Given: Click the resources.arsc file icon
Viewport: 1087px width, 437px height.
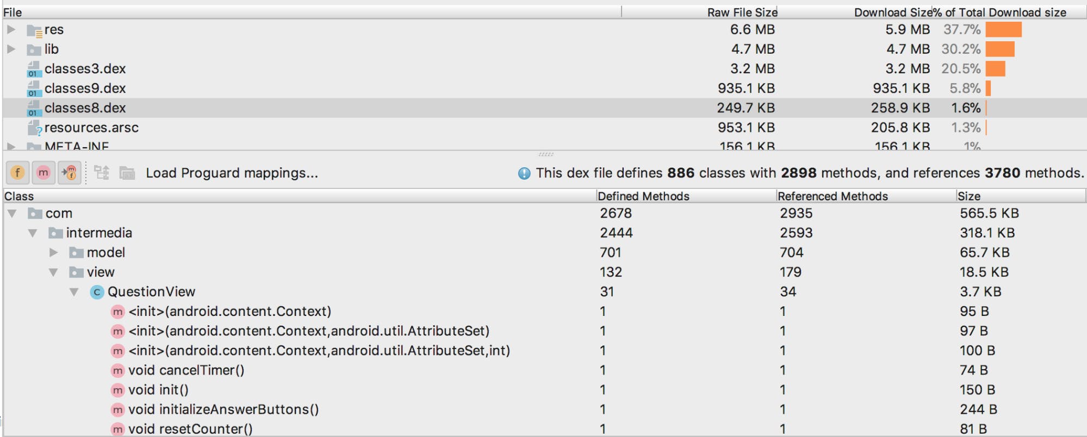Looking at the screenshot, I should tap(35, 128).
